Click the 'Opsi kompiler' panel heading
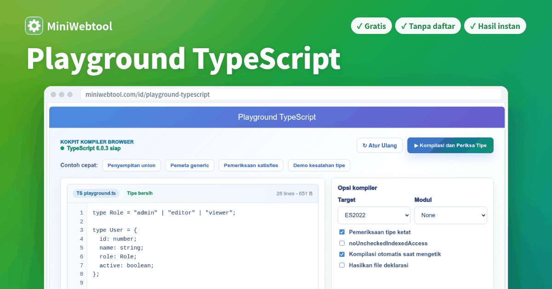Image resolution: width=552 pixels, height=289 pixels. click(x=357, y=188)
